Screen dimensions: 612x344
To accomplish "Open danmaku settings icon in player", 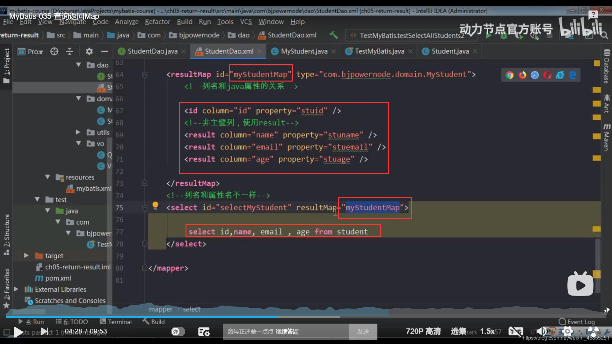I will tap(204, 332).
